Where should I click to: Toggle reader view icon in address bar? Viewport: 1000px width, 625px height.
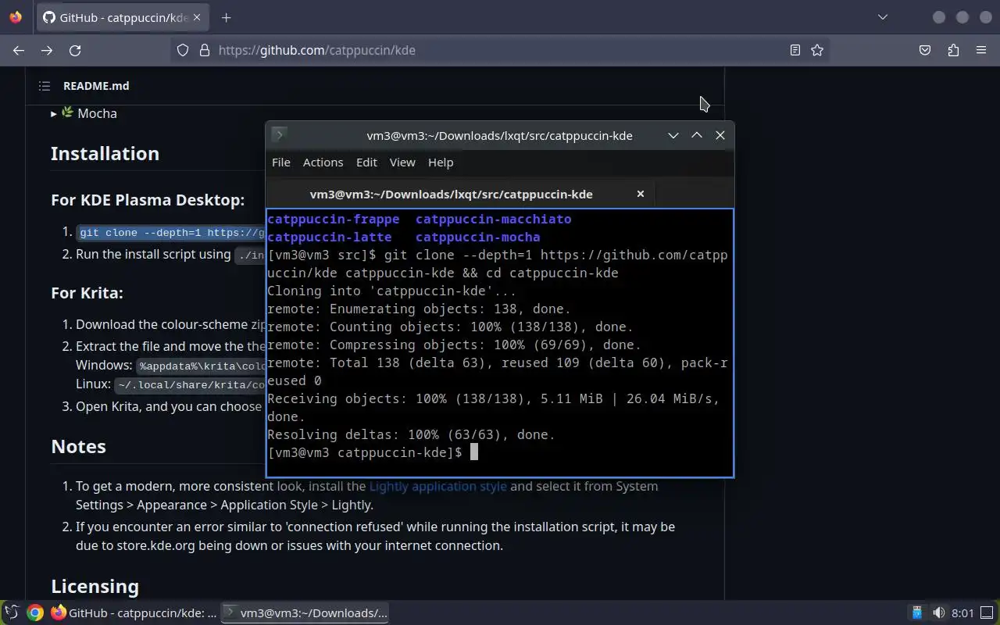click(x=795, y=50)
